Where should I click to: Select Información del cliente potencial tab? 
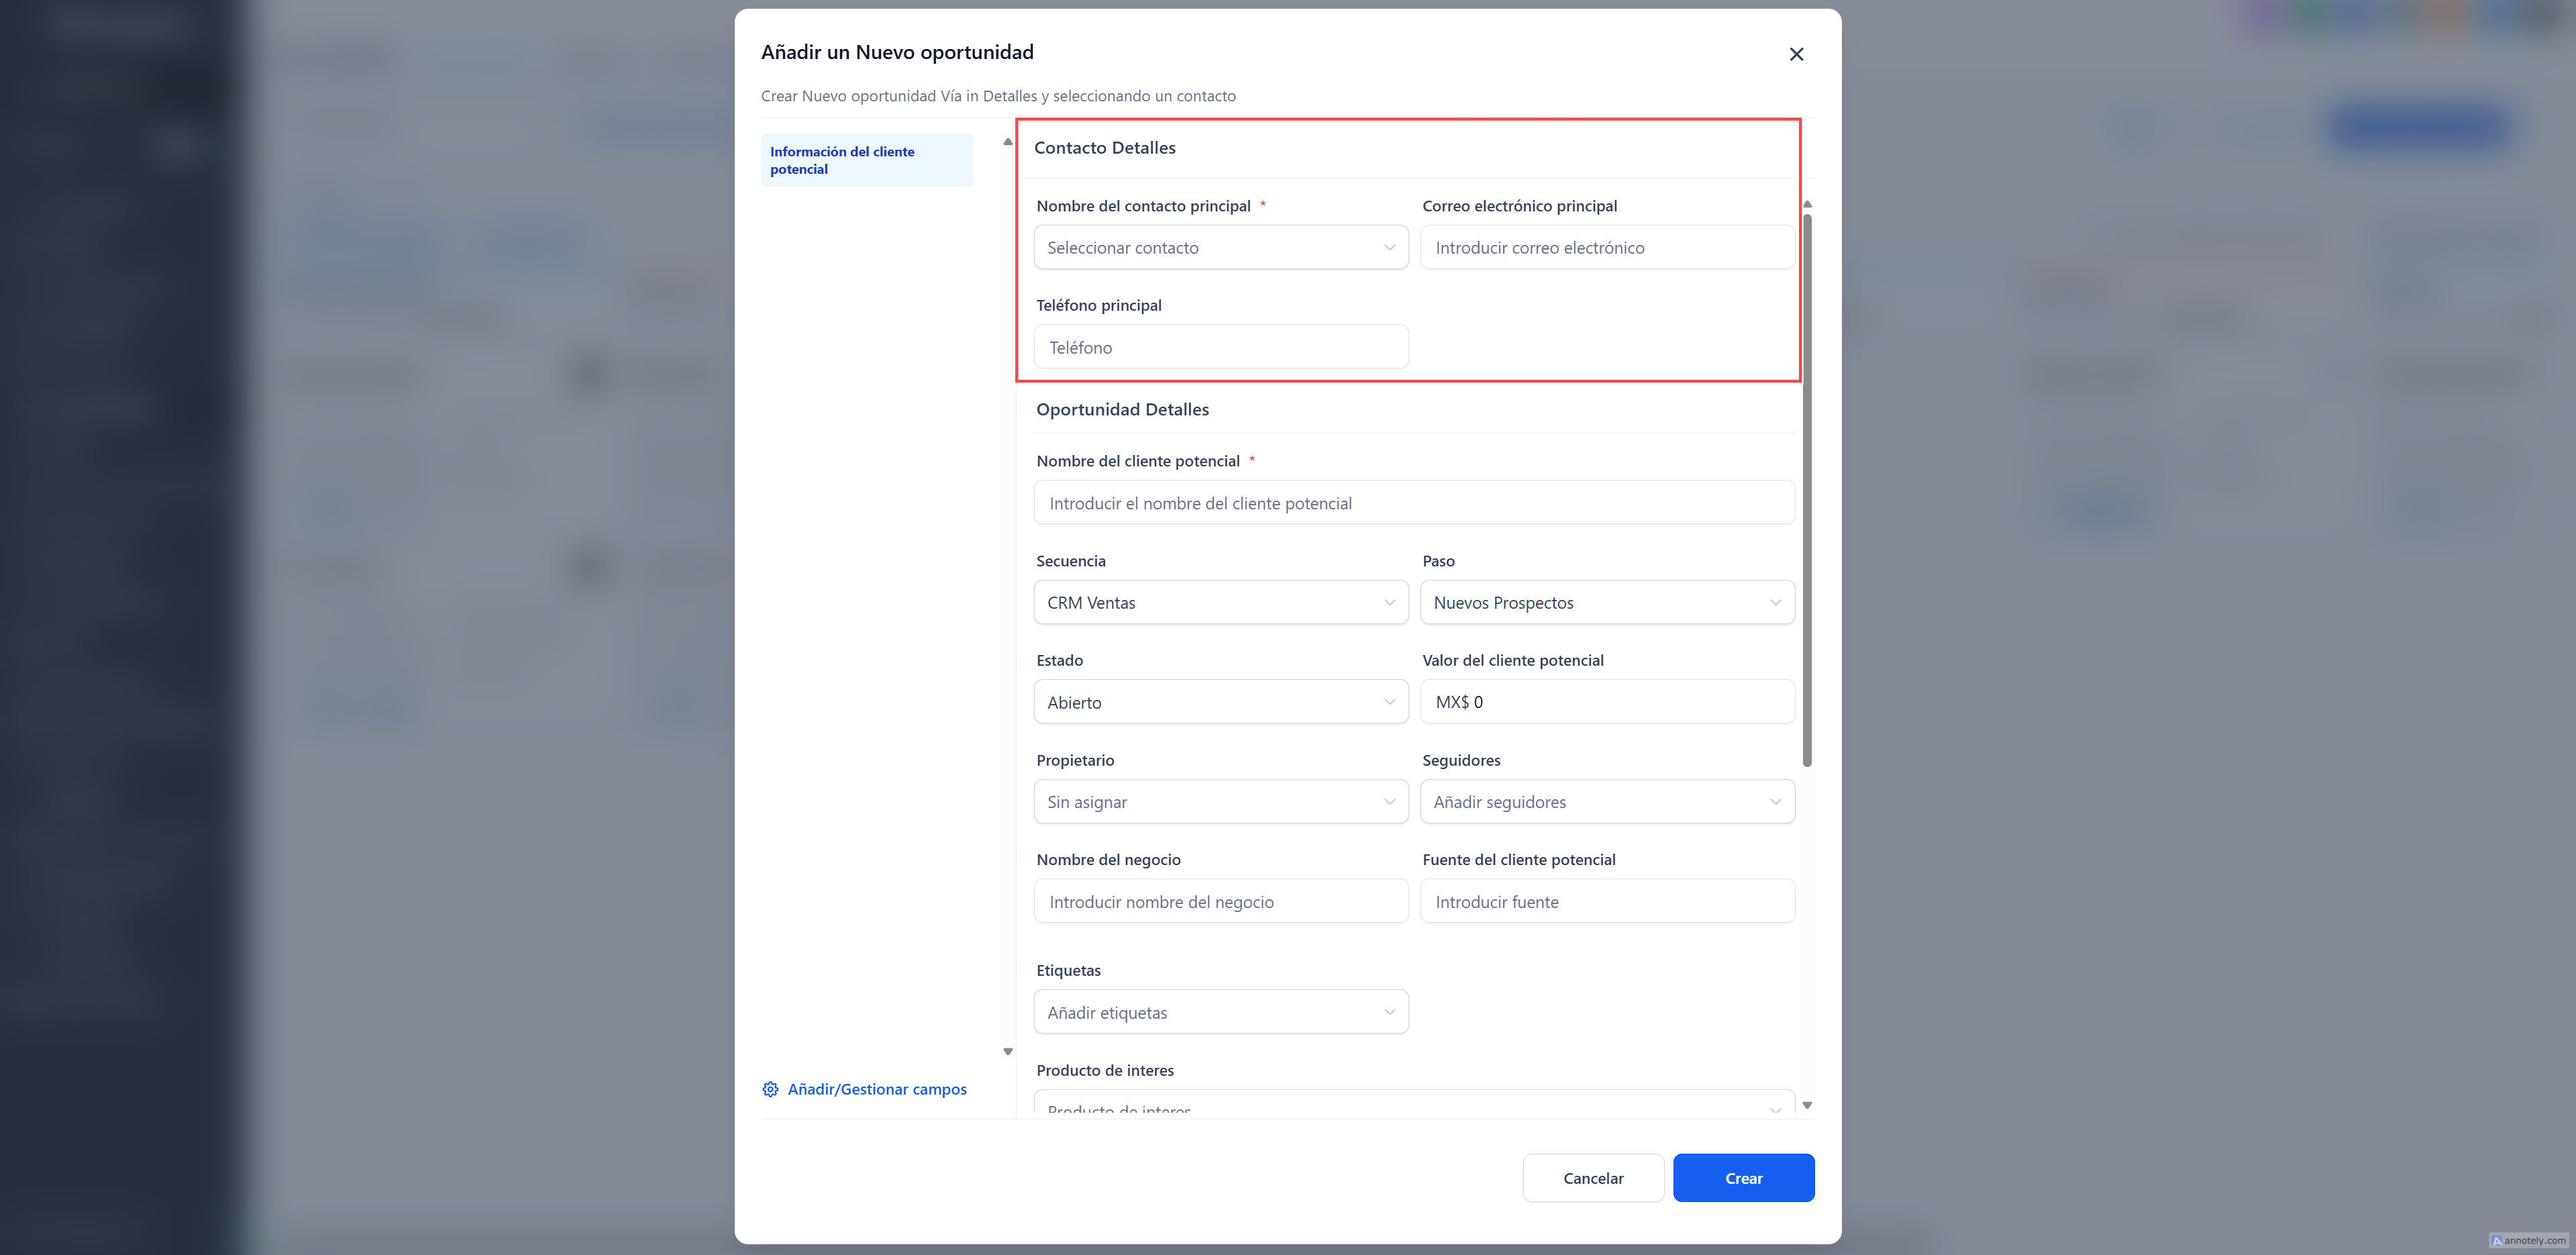866,160
